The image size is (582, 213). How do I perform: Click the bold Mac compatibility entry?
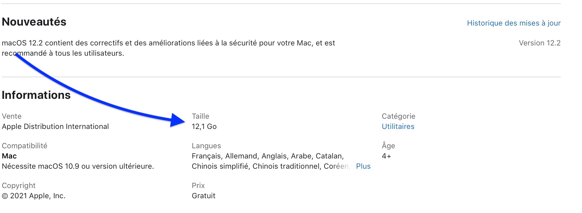[x=9, y=156]
